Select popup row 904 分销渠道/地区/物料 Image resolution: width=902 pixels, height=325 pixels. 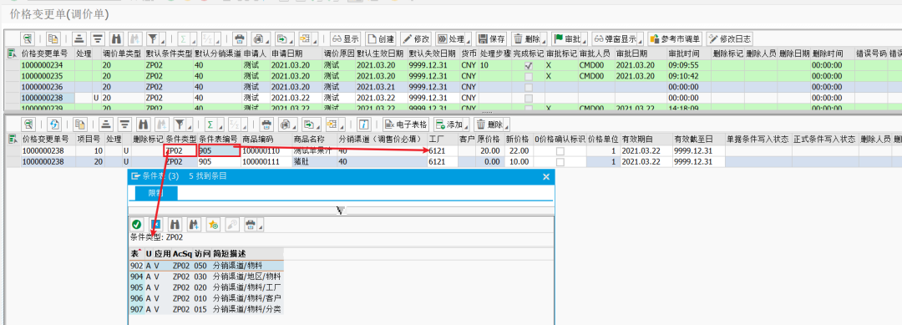[x=206, y=277]
